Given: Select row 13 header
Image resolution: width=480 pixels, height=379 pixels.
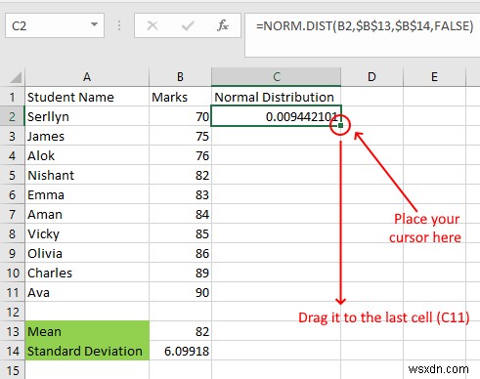Looking at the screenshot, I should [13, 331].
